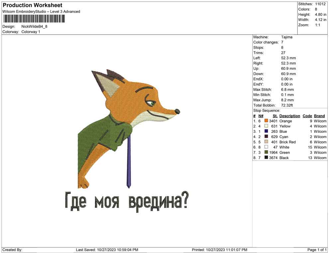This screenshot has height=253, width=329.
Task: Click the Last Saved timestamp in footer
Action: tap(107, 250)
